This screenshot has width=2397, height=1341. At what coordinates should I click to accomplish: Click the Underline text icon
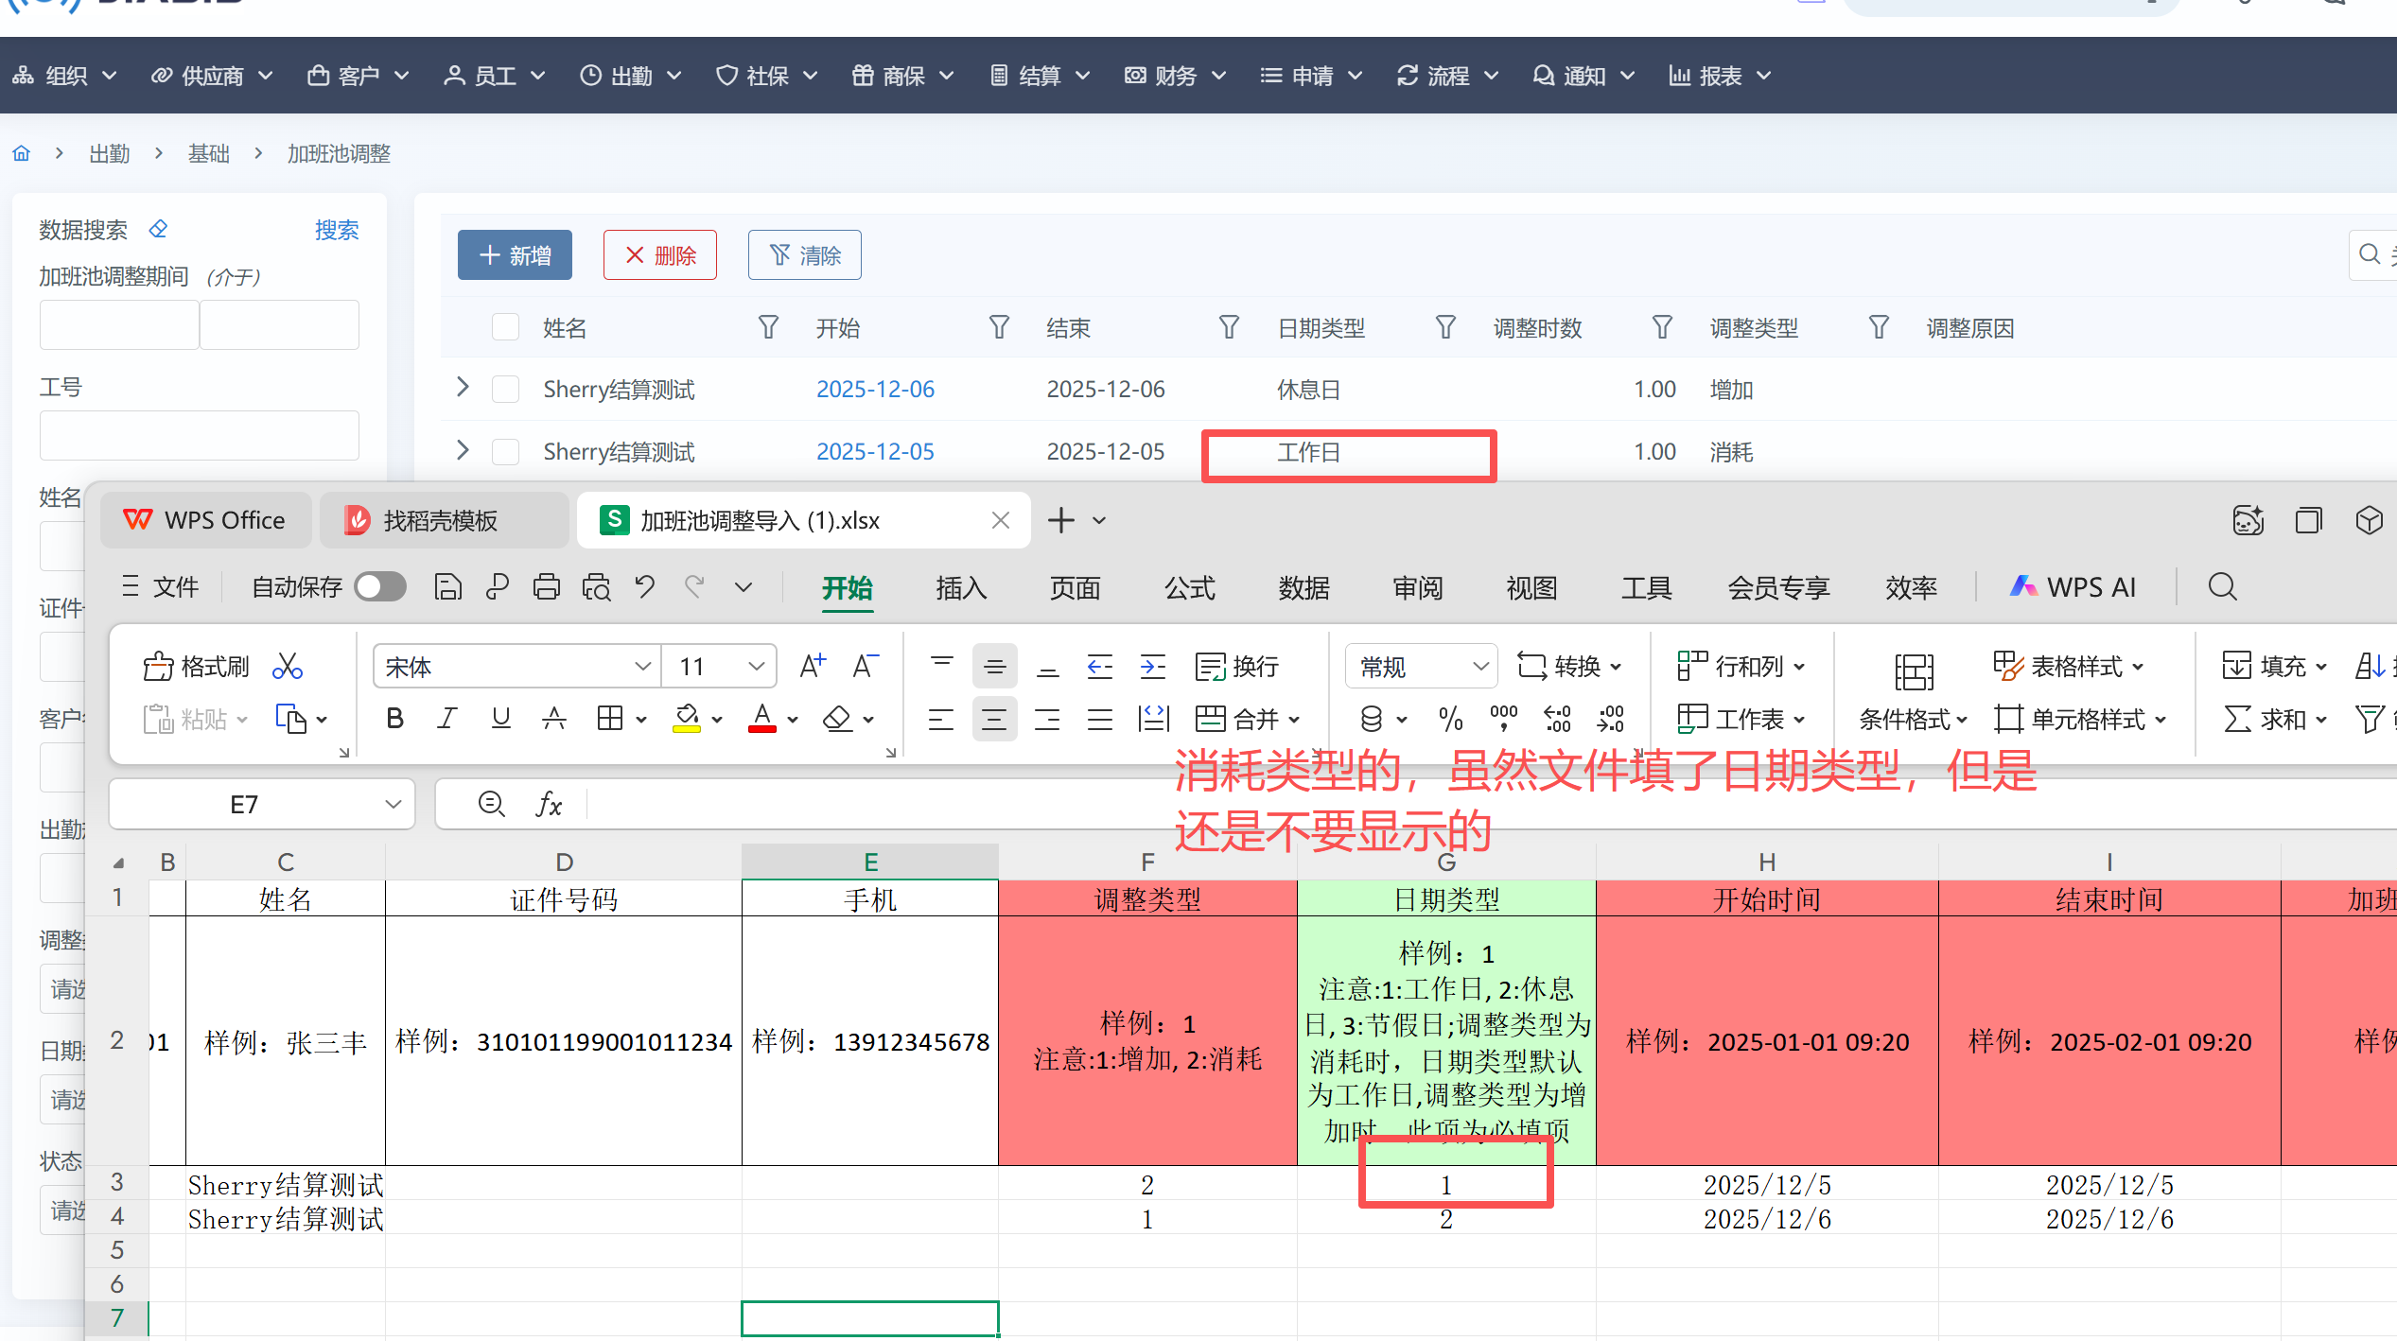[500, 720]
